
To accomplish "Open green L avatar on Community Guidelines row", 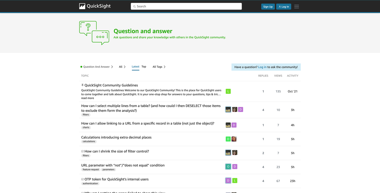I will (x=228, y=91).
